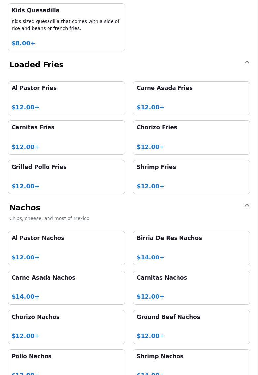Open the Kids Quesadilla item

coord(66,27)
